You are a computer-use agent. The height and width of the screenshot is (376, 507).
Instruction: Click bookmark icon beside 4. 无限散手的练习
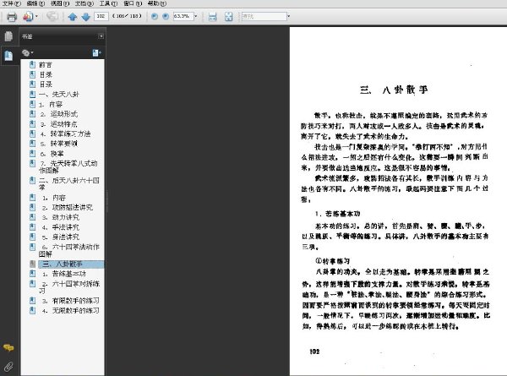[32, 310]
